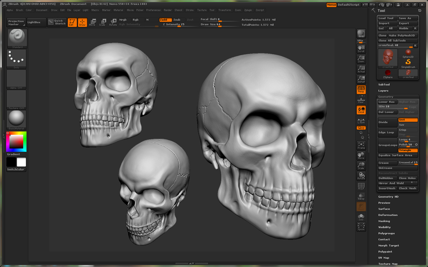Expand the Polygroups section
The height and width of the screenshot is (267, 428).
[387, 234]
